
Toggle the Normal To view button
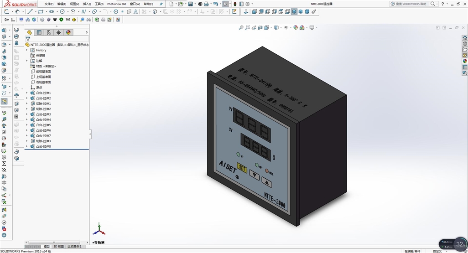pyautogui.click(x=246, y=12)
